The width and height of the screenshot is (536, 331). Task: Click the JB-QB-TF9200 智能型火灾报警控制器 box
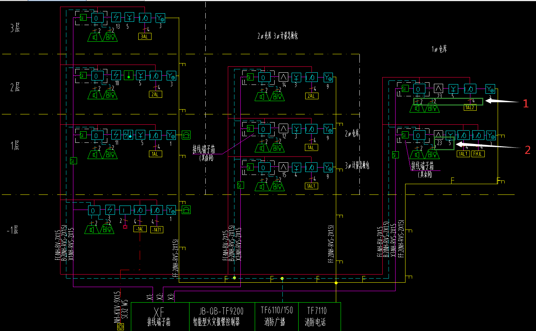click(x=222, y=317)
